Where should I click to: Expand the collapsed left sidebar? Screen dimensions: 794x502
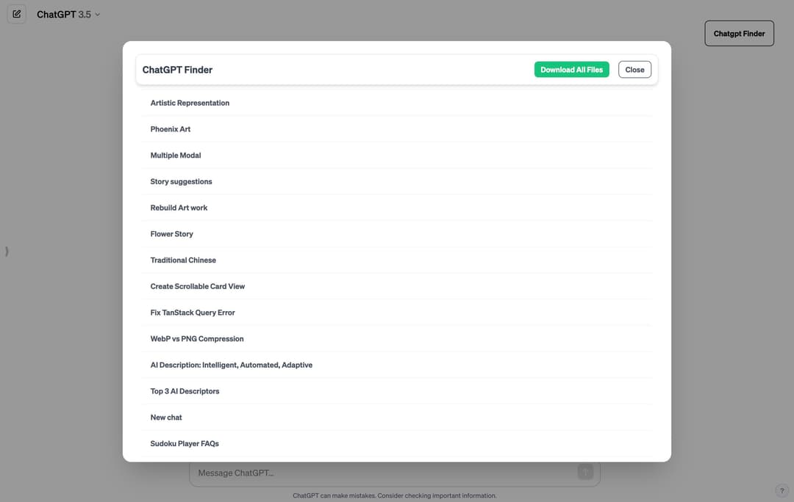pos(7,251)
